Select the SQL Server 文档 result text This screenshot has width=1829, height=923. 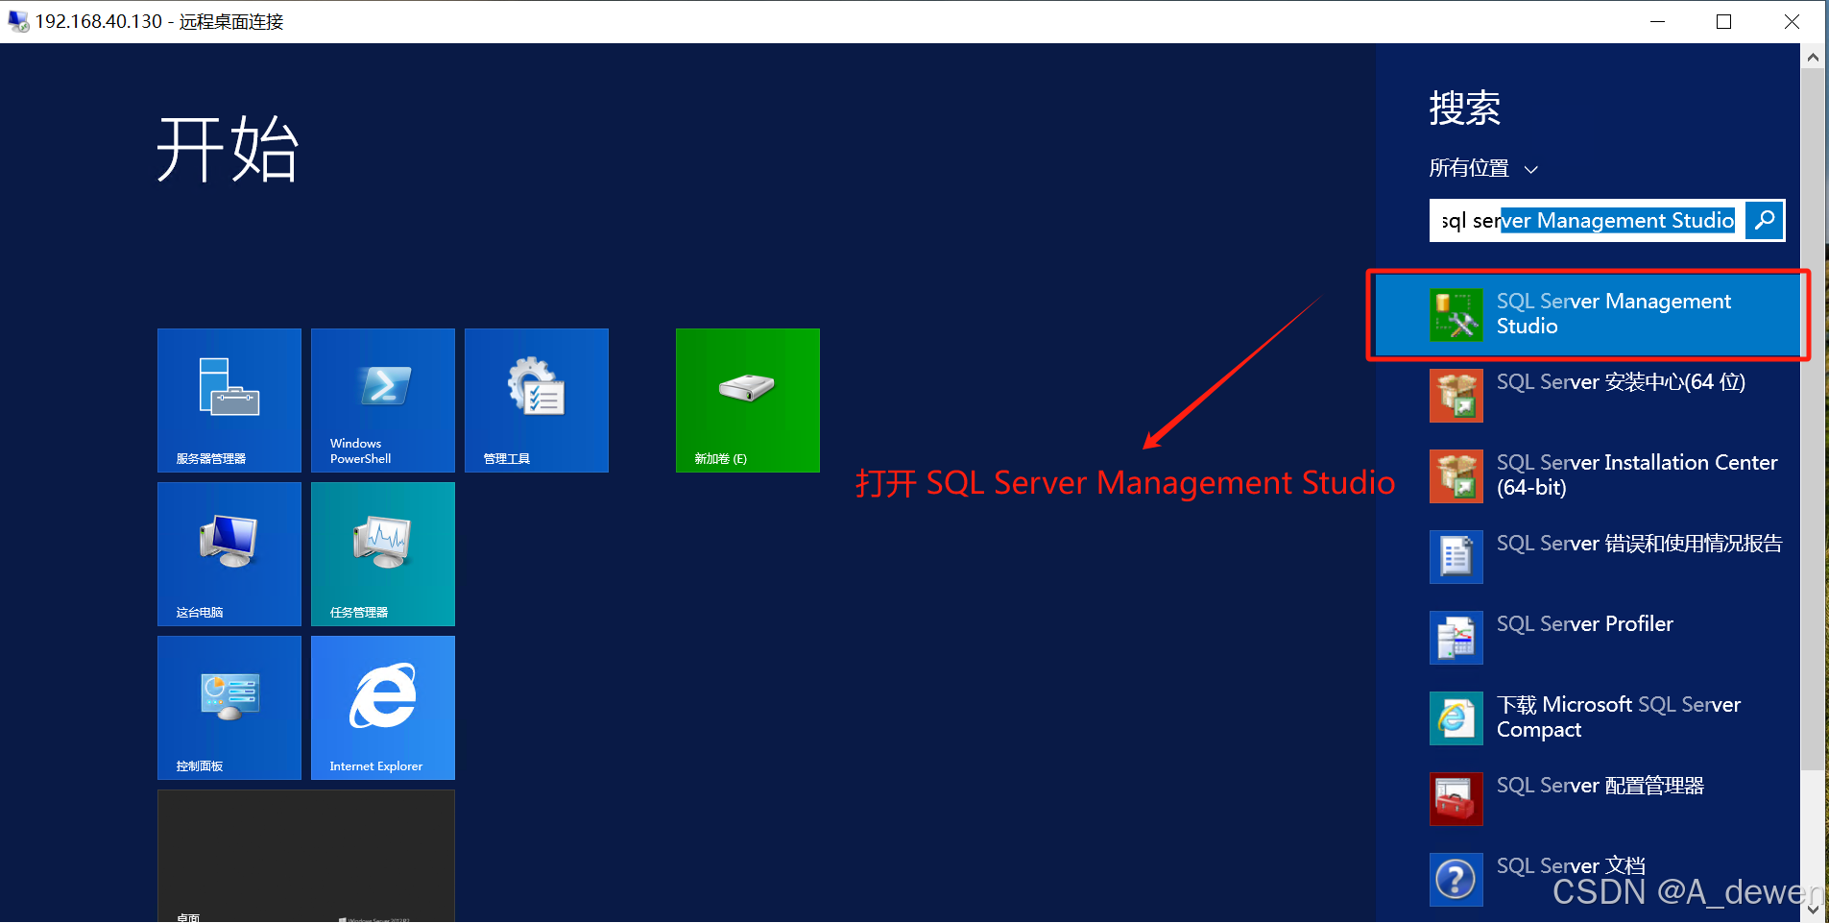tap(1571, 866)
